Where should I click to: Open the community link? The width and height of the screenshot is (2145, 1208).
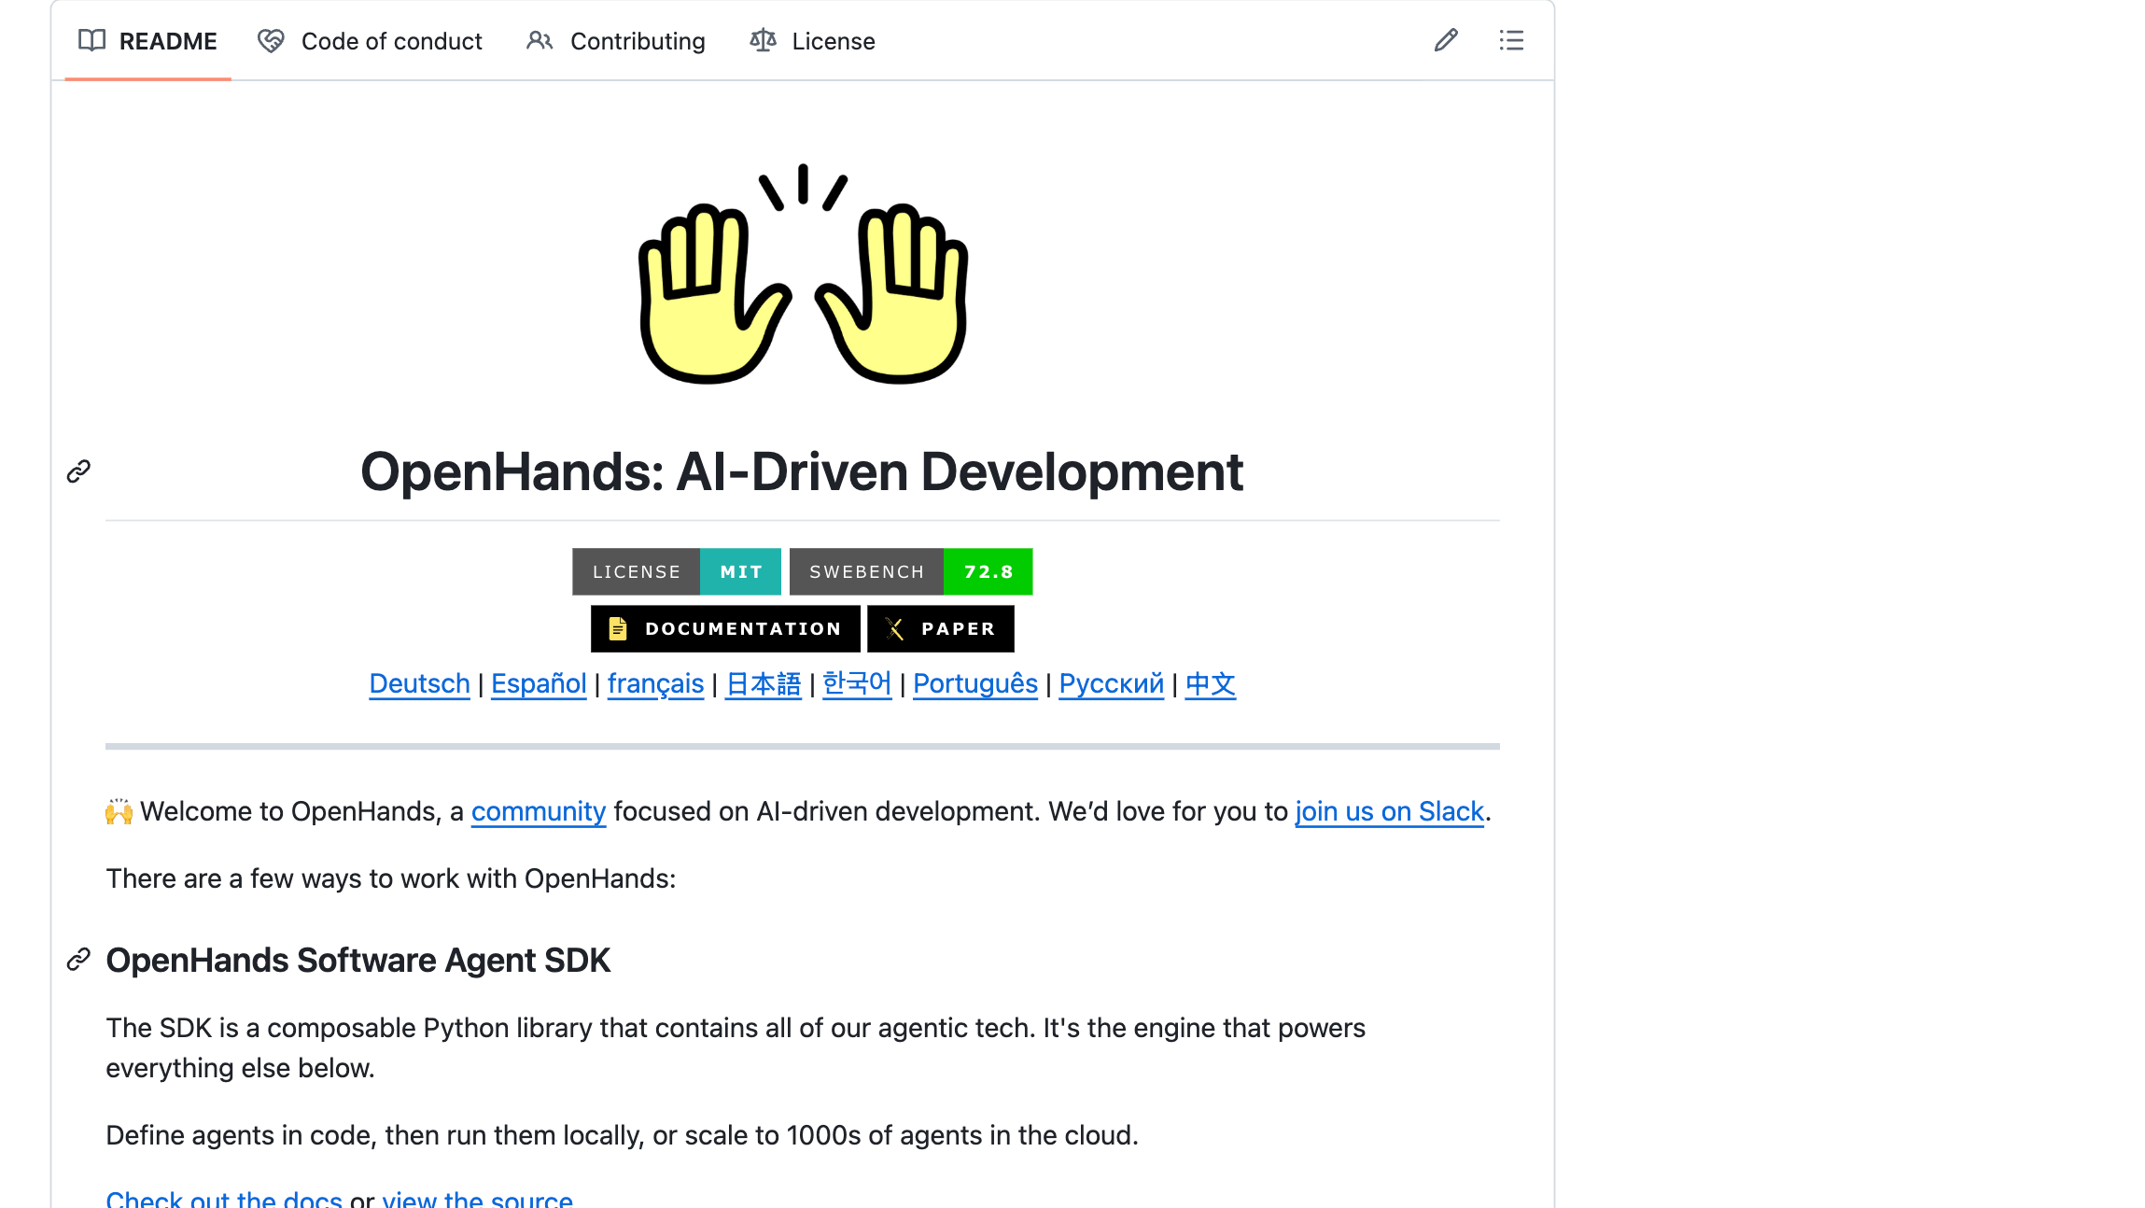coord(539,811)
